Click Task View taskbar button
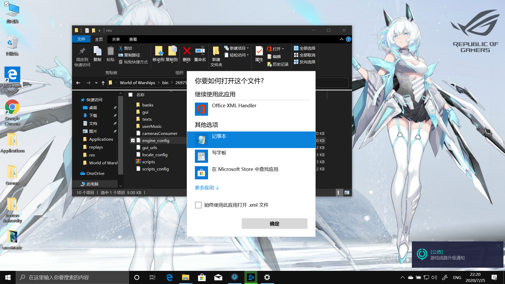 153,277
